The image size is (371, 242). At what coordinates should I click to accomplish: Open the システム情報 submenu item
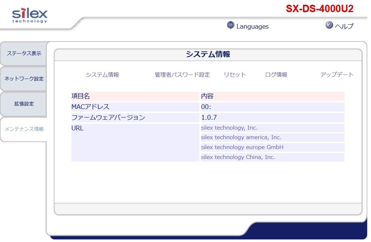102,75
